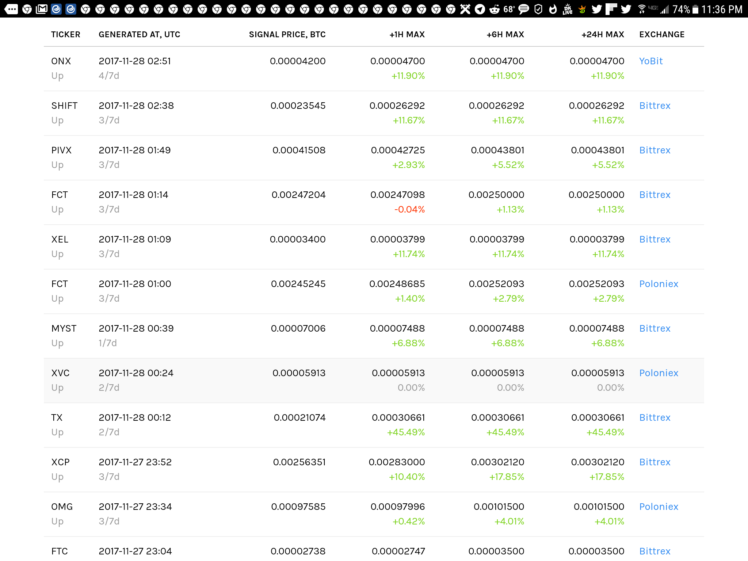Select the signal price 0.00004200
The height and width of the screenshot is (561, 748).
[298, 61]
